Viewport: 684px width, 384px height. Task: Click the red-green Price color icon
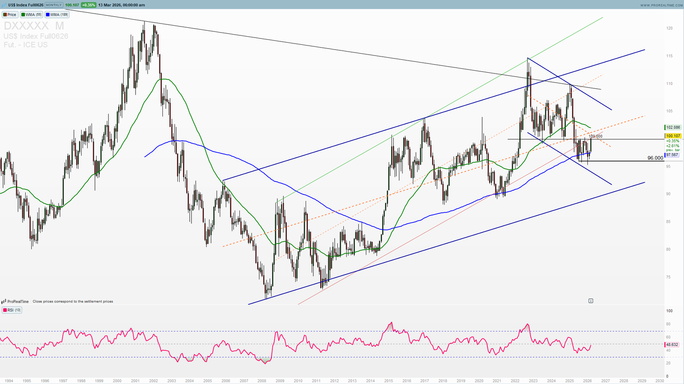coord(5,15)
